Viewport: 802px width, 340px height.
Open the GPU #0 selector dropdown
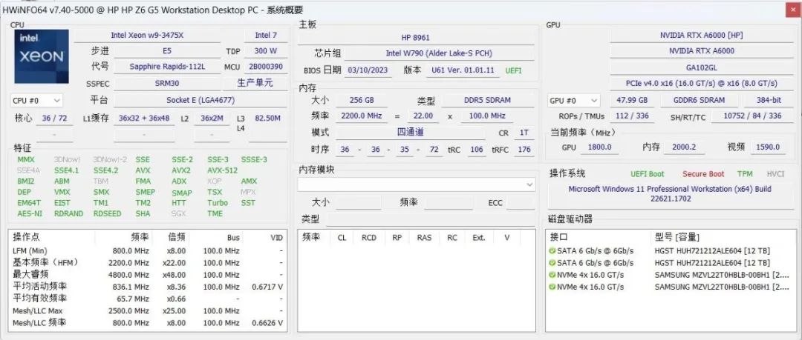tap(574, 101)
